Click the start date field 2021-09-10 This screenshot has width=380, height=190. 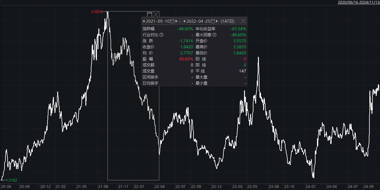click(x=157, y=21)
